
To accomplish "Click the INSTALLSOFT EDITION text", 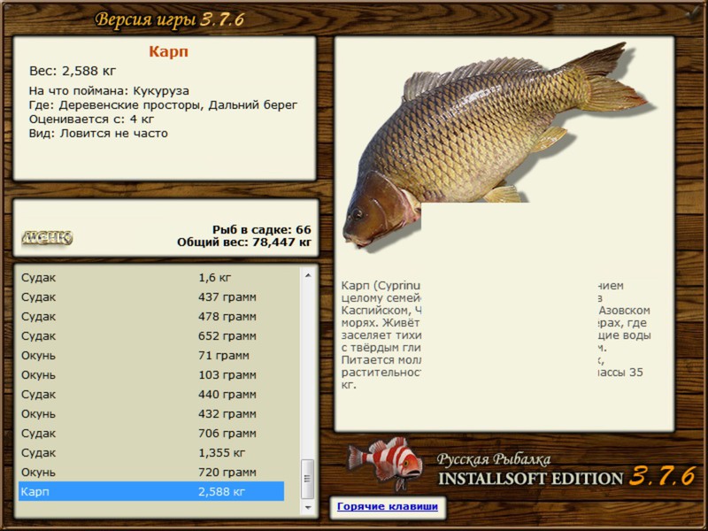I will tap(530, 479).
